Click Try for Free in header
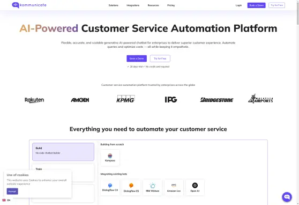The width and height of the screenshot is (299, 205). point(276,5)
